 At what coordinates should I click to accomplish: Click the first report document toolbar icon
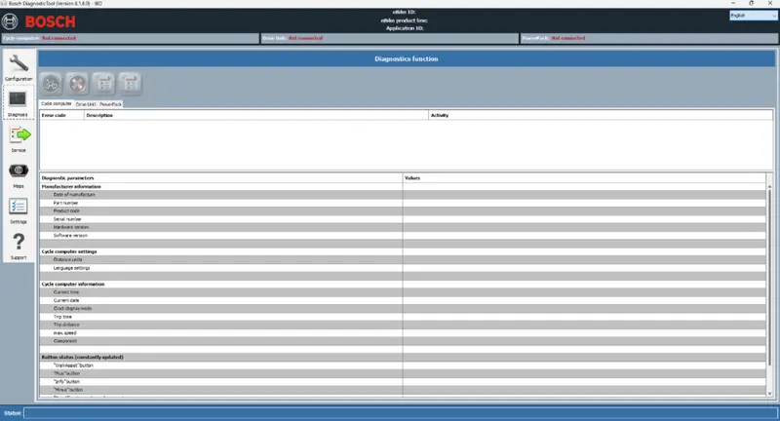[103, 84]
